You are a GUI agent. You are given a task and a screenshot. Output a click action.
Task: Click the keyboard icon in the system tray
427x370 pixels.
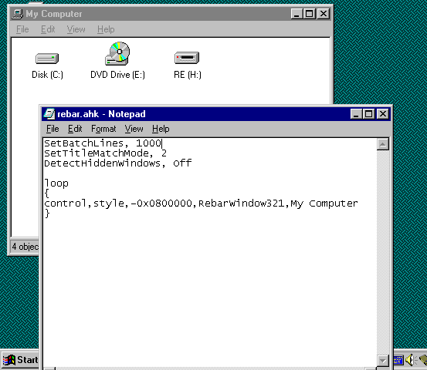398,361
